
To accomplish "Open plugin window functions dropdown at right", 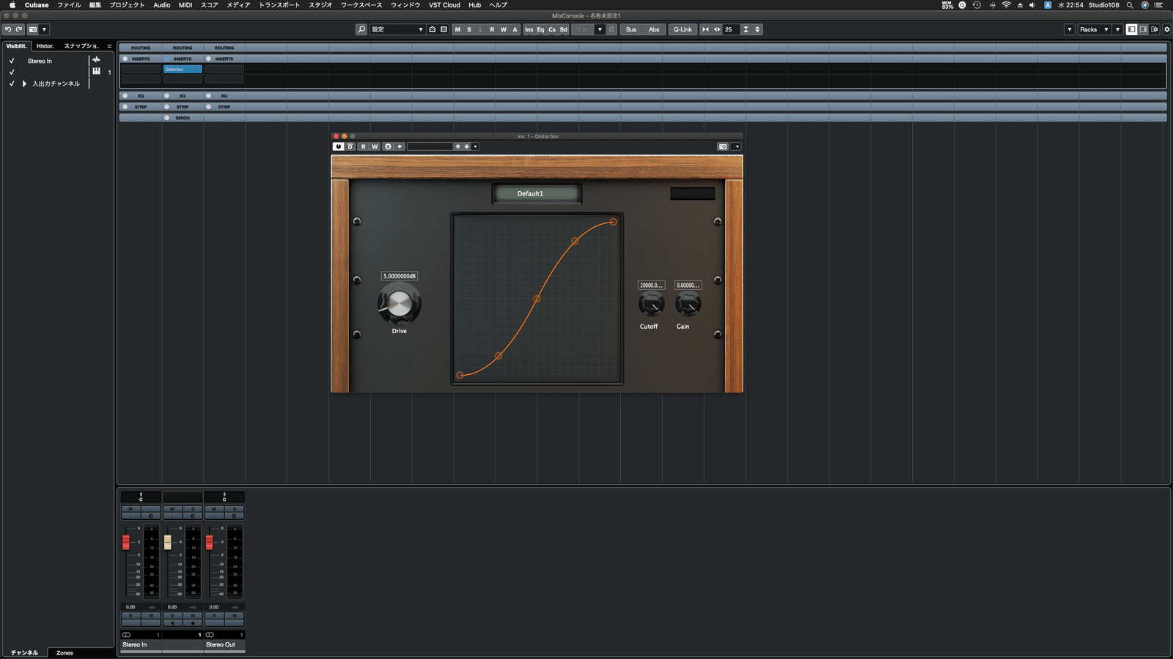I will pos(737,146).
